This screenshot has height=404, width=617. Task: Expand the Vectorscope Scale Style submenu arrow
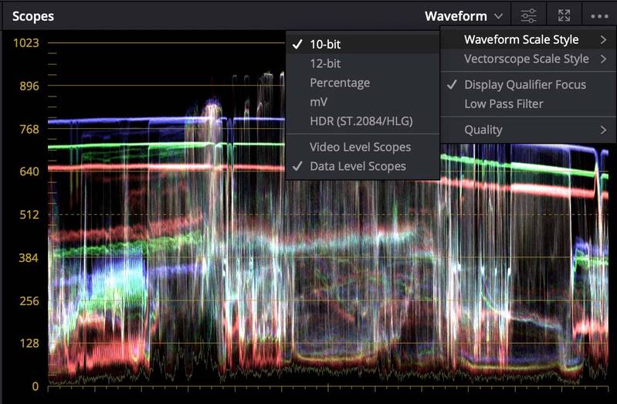[x=603, y=59]
